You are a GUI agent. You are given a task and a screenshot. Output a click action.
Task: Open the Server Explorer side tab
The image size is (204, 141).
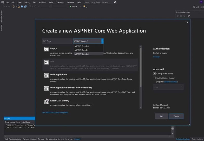(x=1, y=16)
